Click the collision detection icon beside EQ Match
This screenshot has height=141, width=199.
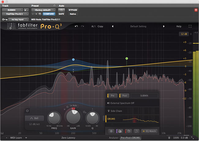point(129,131)
